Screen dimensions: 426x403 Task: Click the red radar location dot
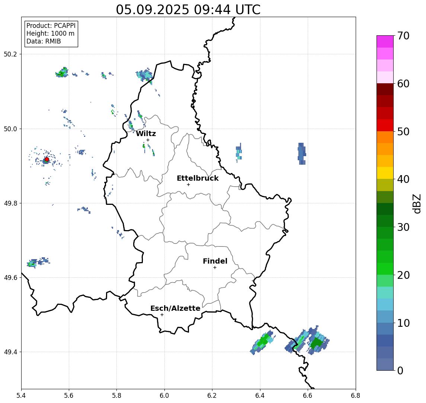47,159
